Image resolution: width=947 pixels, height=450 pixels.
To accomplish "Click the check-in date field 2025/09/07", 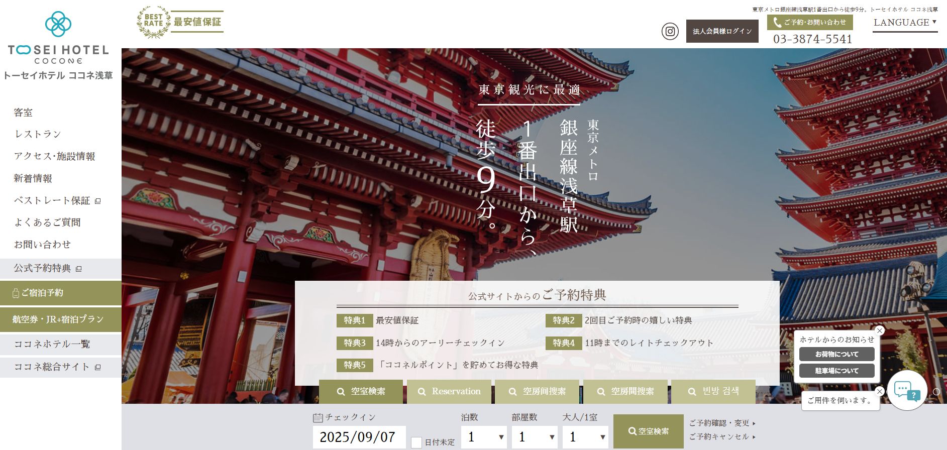I will pyautogui.click(x=359, y=437).
